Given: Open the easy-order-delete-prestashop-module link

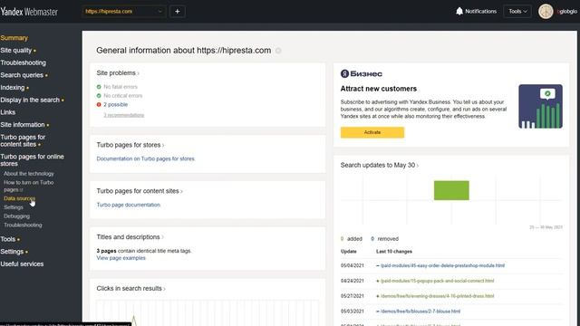Looking at the screenshot, I should [x=442, y=265].
